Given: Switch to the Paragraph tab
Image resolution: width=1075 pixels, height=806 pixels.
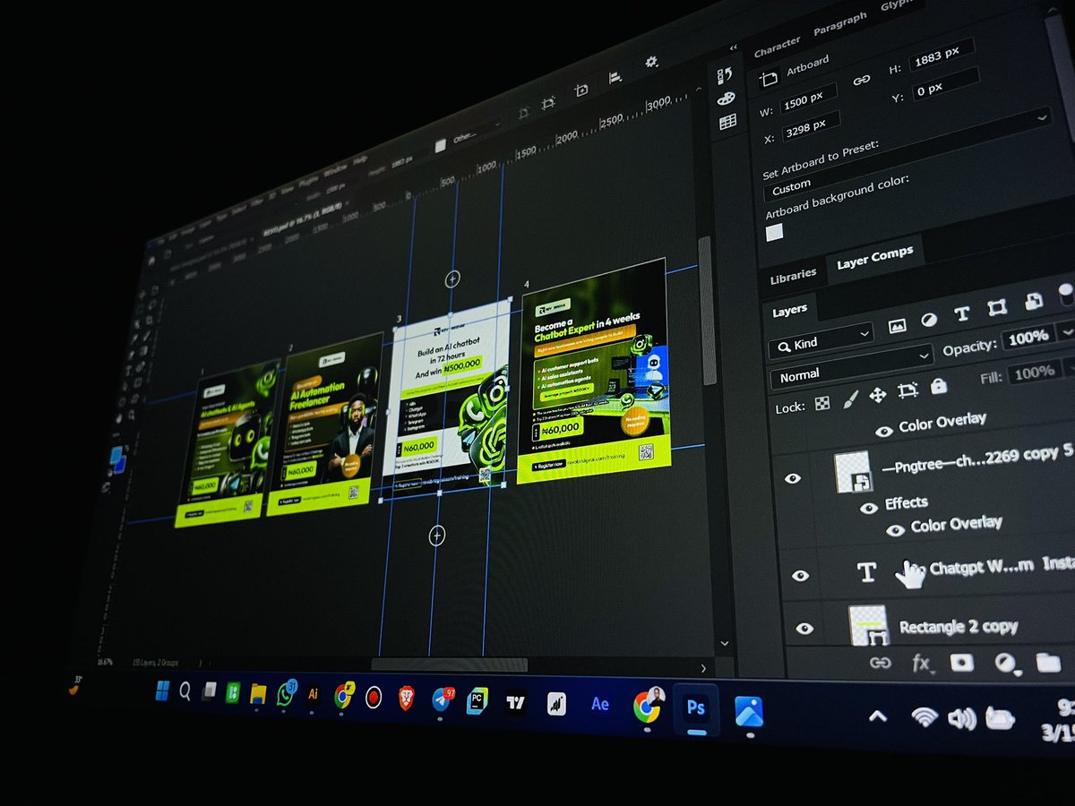Looking at the screenshot, I should click(840, 24).
